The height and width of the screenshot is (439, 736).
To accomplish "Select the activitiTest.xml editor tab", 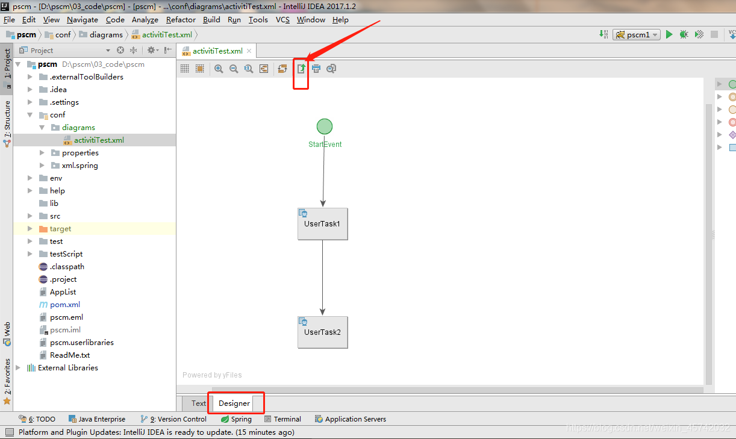I will click(217, 51).
